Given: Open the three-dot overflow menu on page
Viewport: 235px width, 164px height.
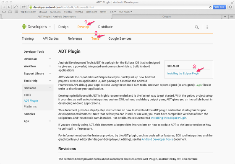Looking at the screenshot, I should pos(207,27).
